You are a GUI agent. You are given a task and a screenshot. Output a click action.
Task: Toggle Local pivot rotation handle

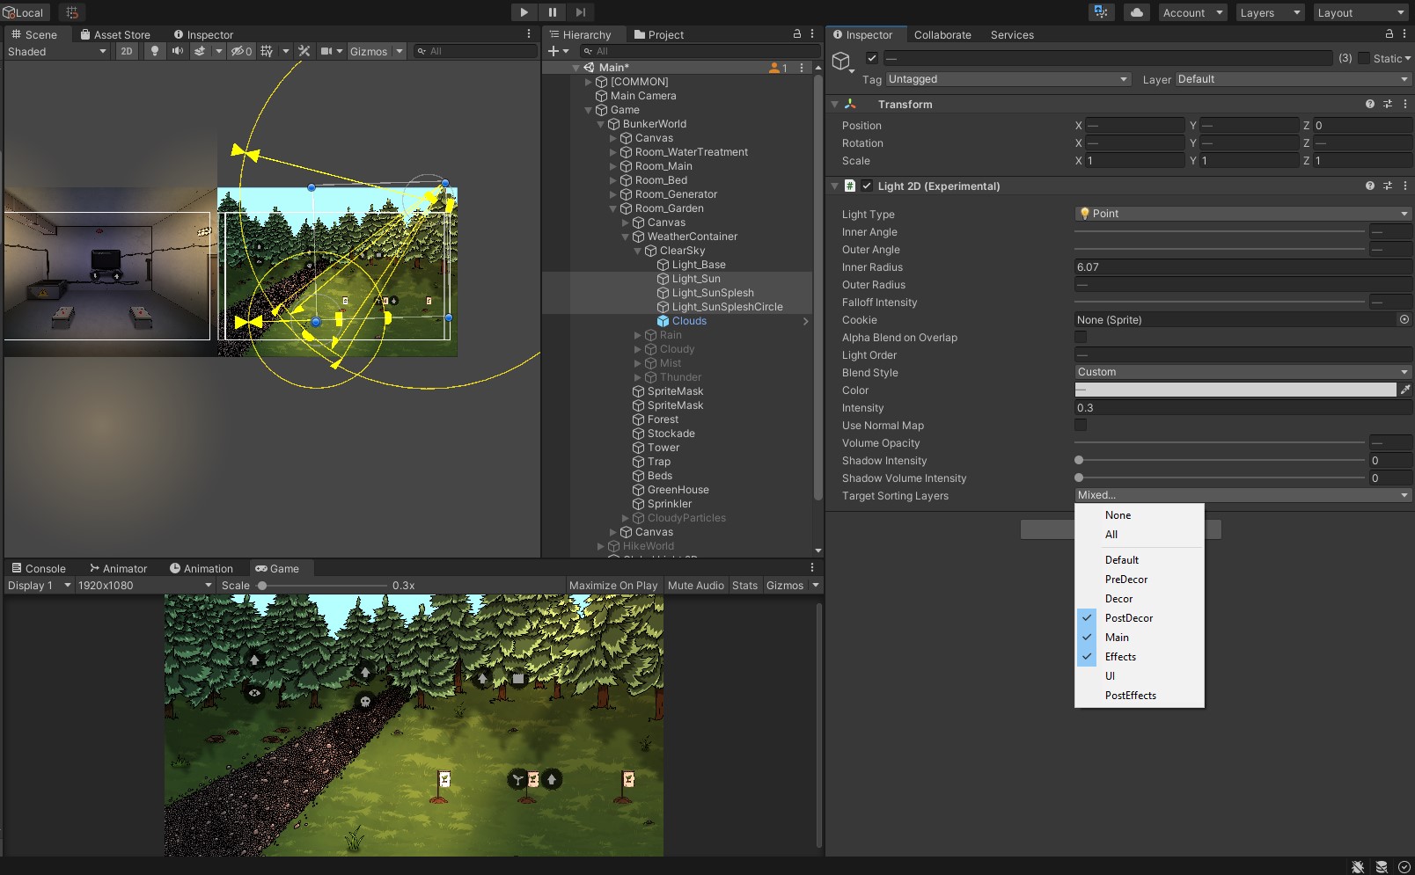coord(24,12)
